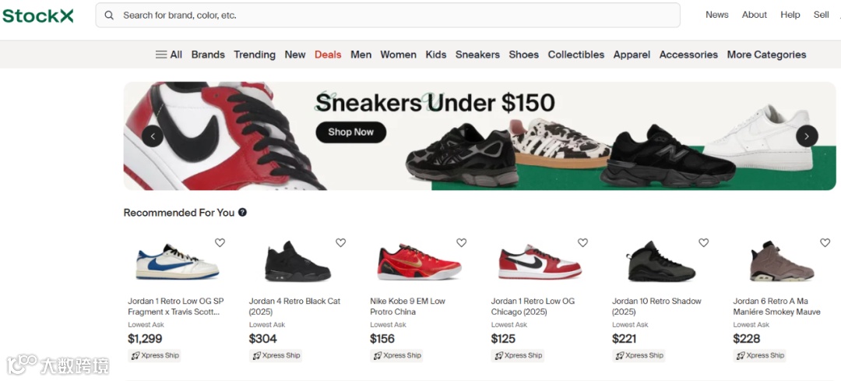This screenshot has width=841, height=381.
Task: Click the Recommended For You help icon
Action: 242,213
